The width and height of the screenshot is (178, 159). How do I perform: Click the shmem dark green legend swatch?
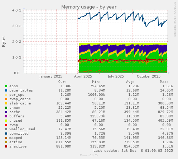click(6, 108)
